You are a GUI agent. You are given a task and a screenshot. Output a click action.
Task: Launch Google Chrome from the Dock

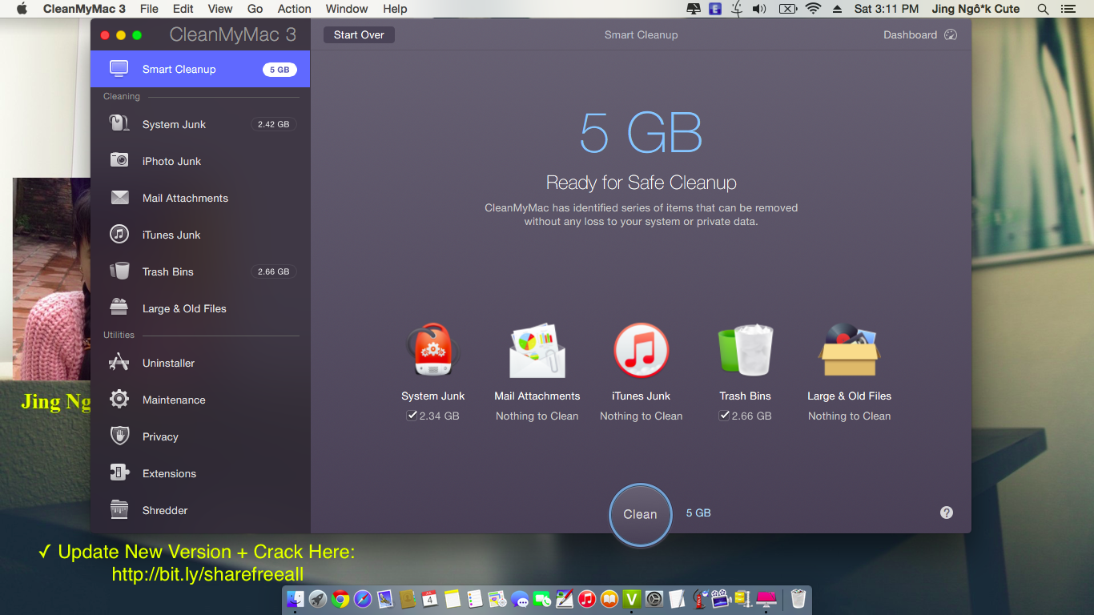(x=341, y=598)
